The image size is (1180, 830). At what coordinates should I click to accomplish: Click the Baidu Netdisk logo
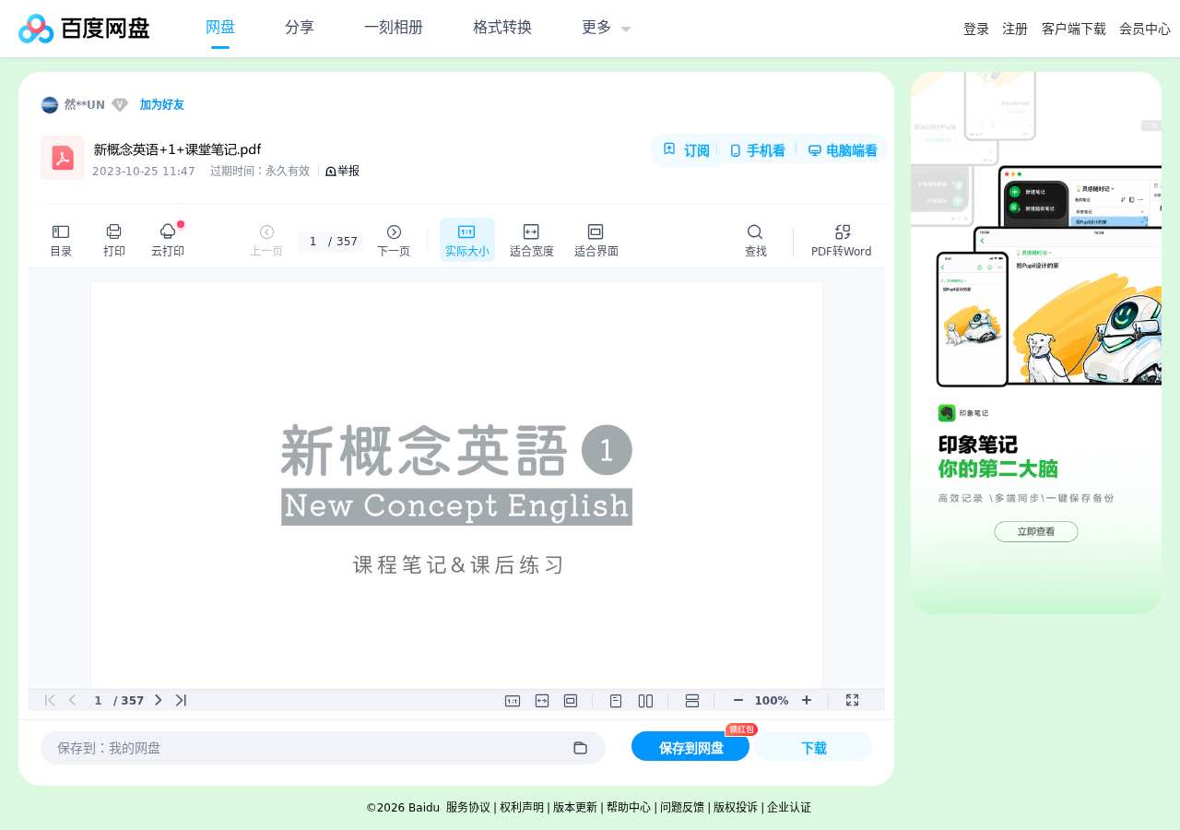[x=84, y=29]
